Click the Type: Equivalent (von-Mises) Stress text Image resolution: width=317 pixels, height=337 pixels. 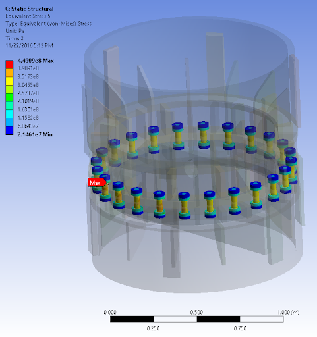coord(48,24)
